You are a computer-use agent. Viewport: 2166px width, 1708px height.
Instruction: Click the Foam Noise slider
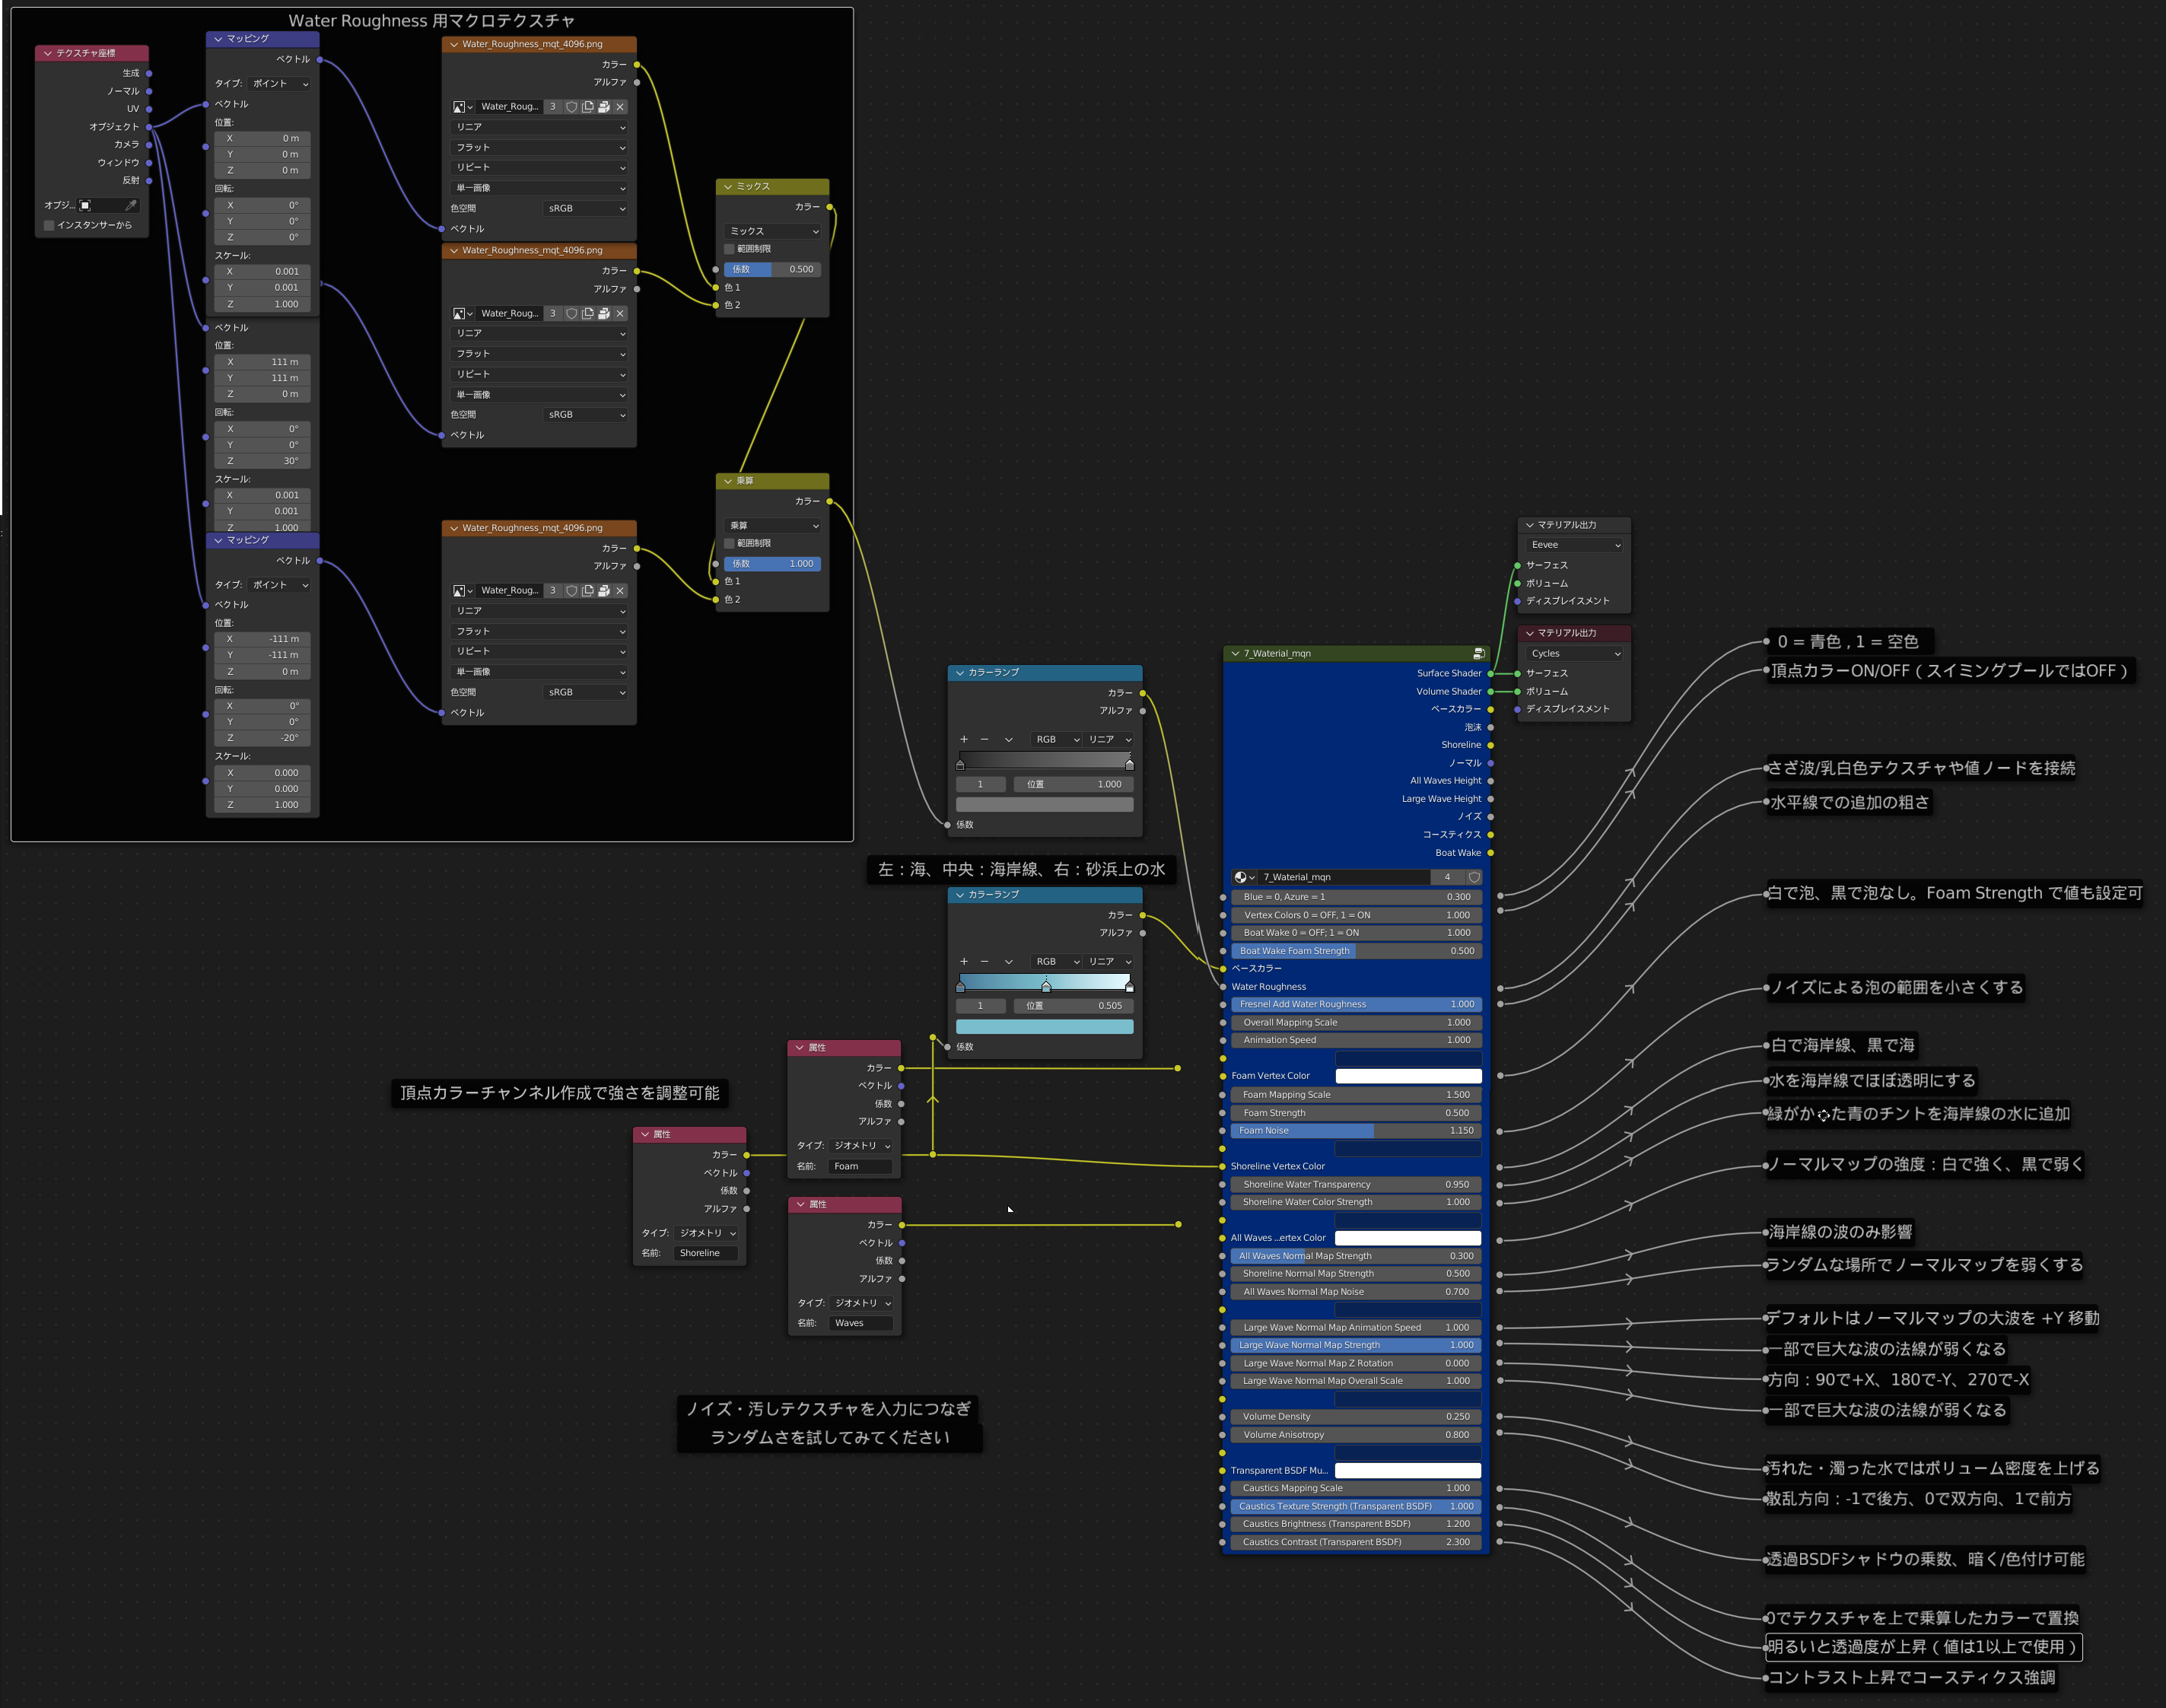[x=1355, y=1131]
